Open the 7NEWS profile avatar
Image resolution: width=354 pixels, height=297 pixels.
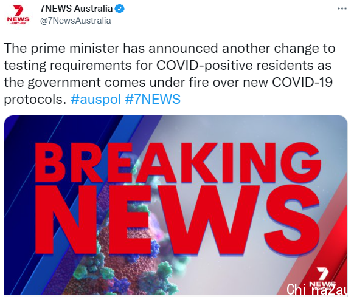[18, 15]
